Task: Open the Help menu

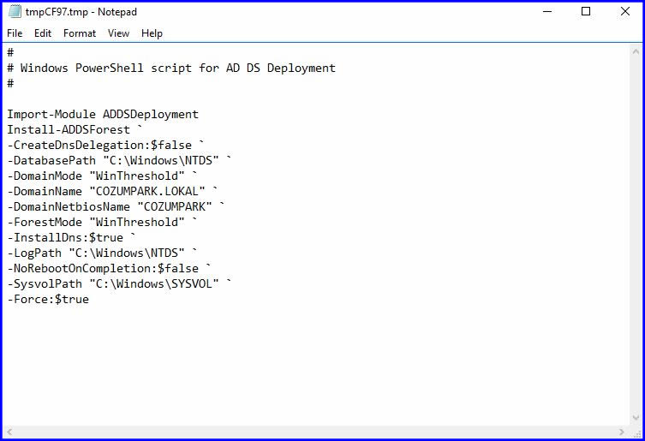Action: [152, 33]
